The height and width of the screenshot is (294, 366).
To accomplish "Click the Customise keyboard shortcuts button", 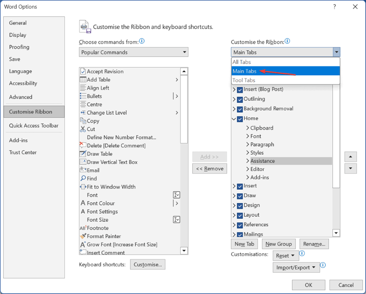I will pos(147,264).
